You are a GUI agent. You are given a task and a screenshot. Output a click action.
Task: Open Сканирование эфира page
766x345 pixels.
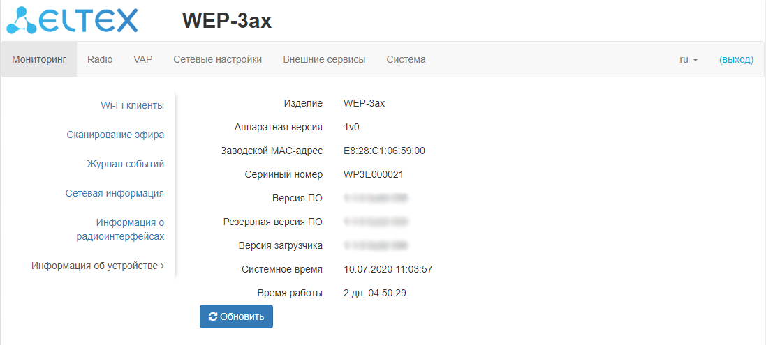coord(115,135)
